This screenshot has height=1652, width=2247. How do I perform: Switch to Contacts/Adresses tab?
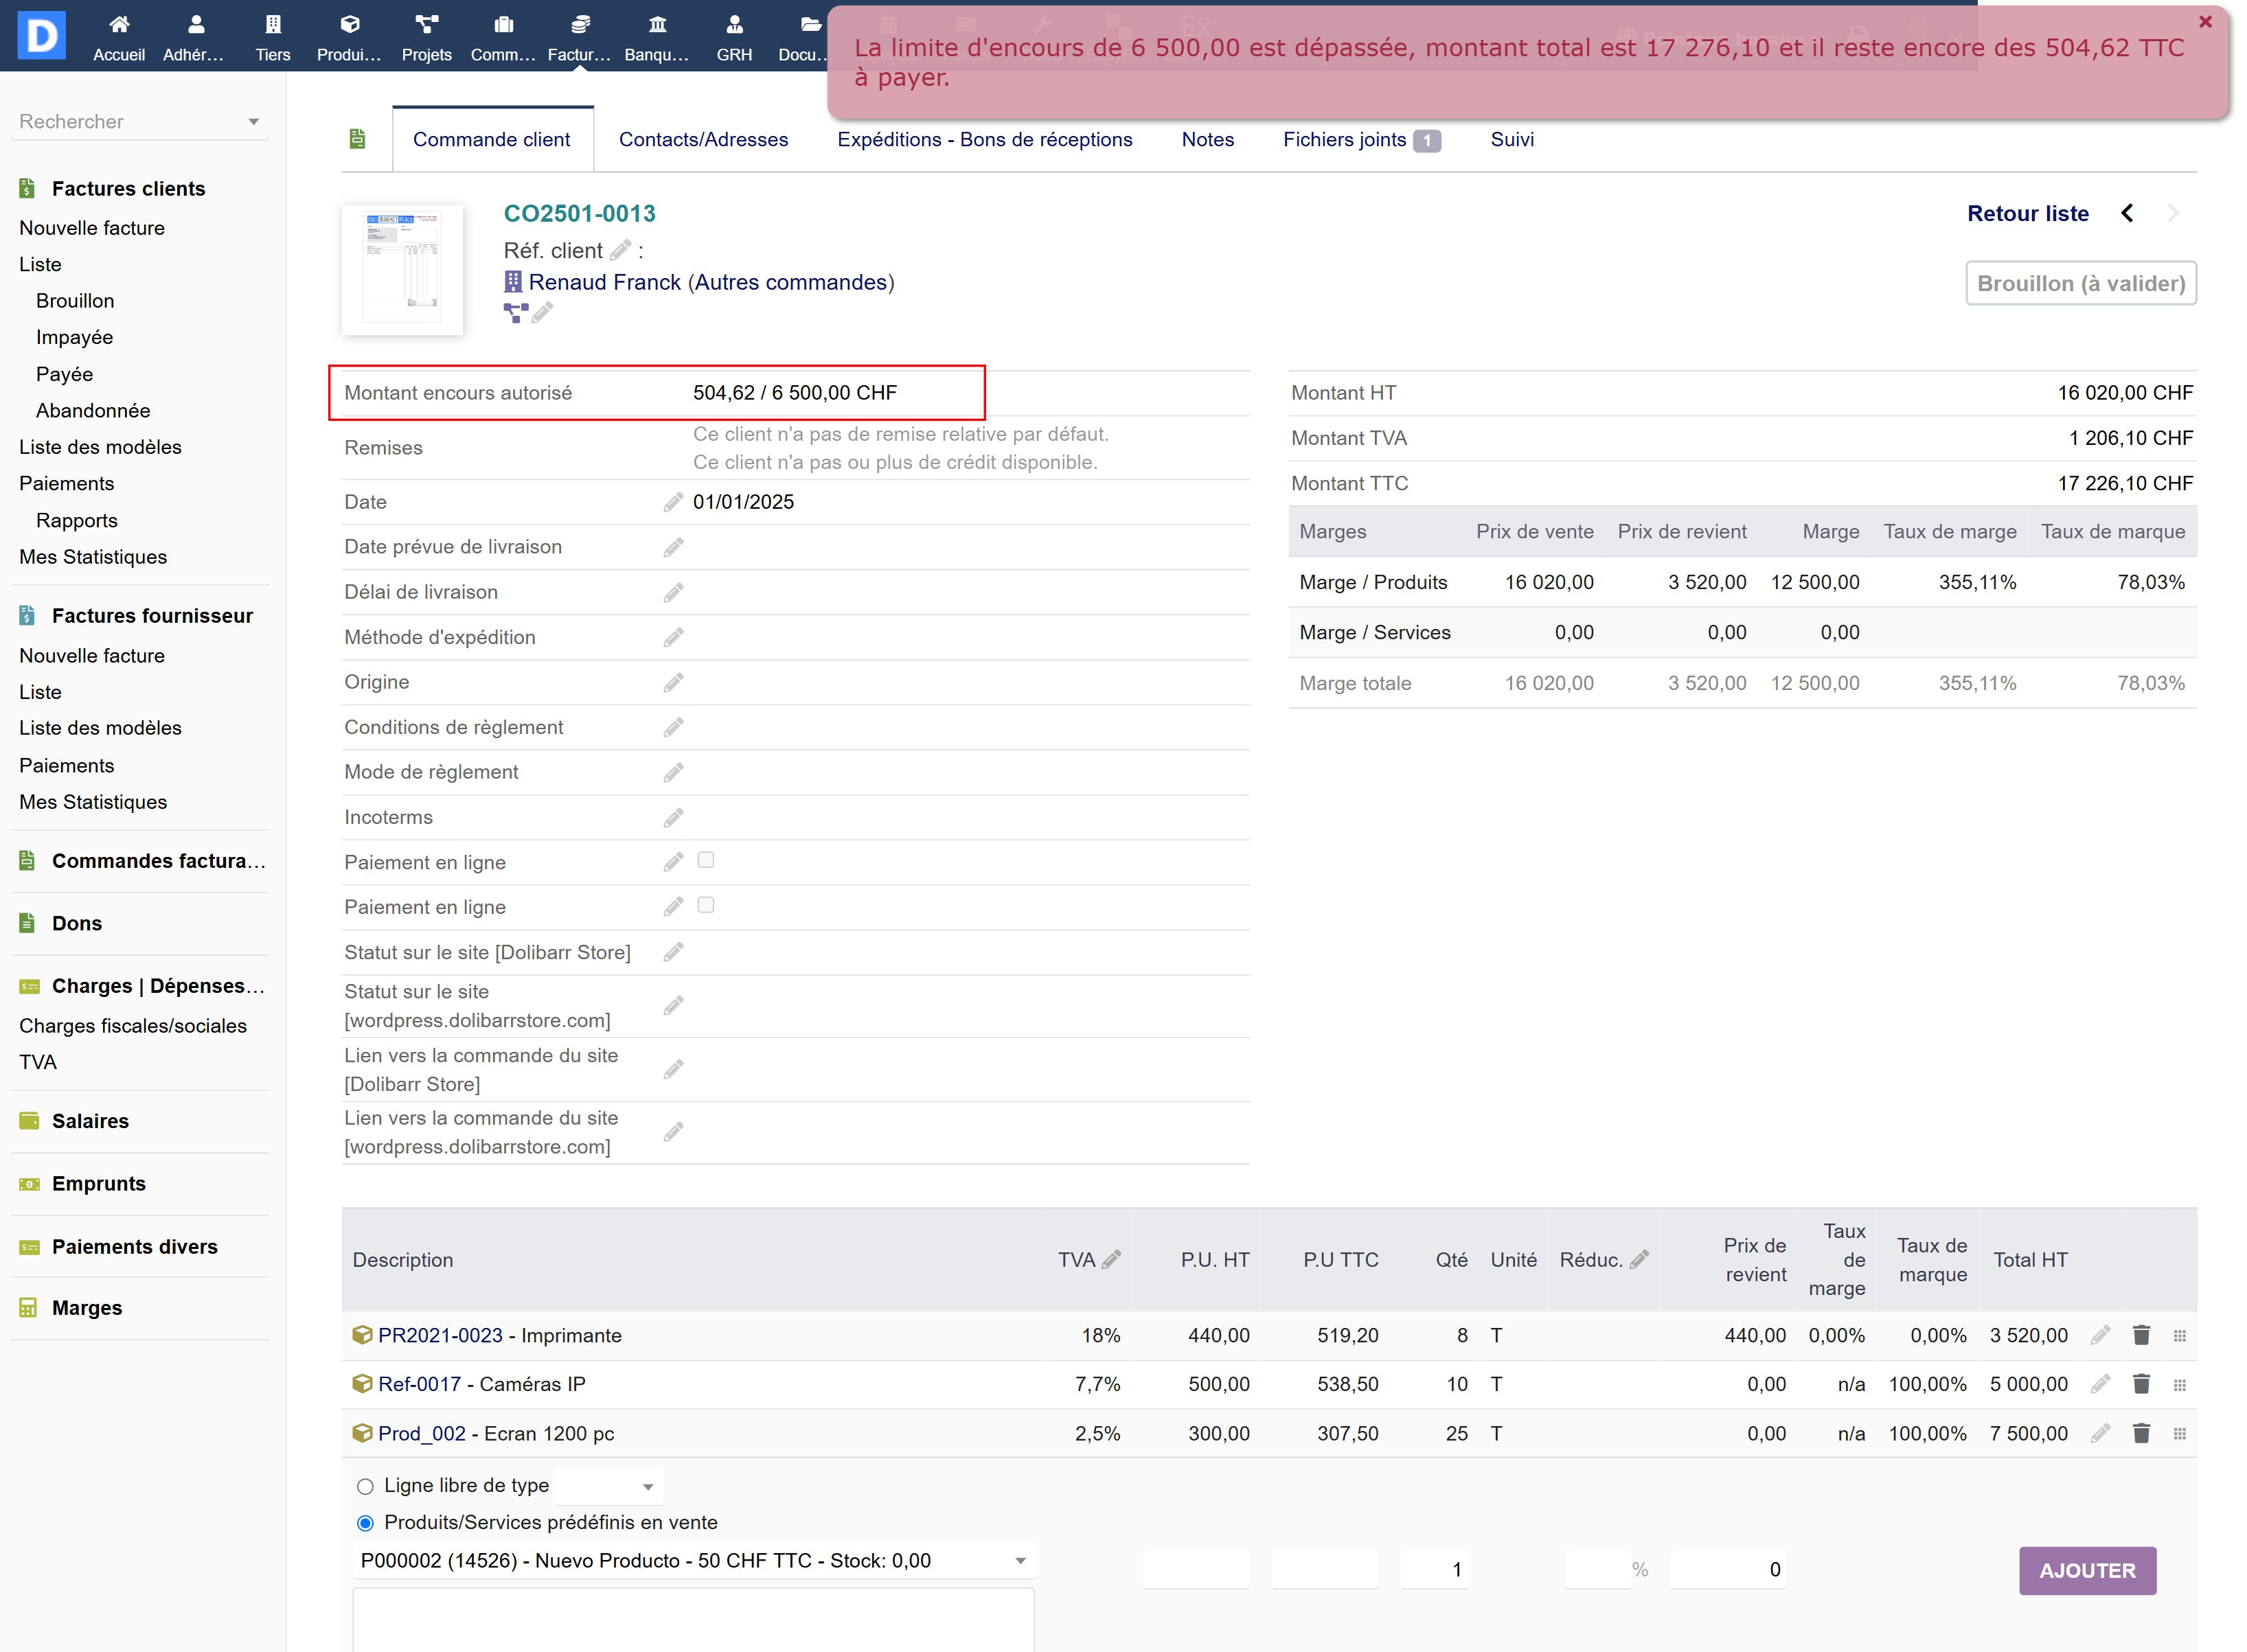[703, 140]
